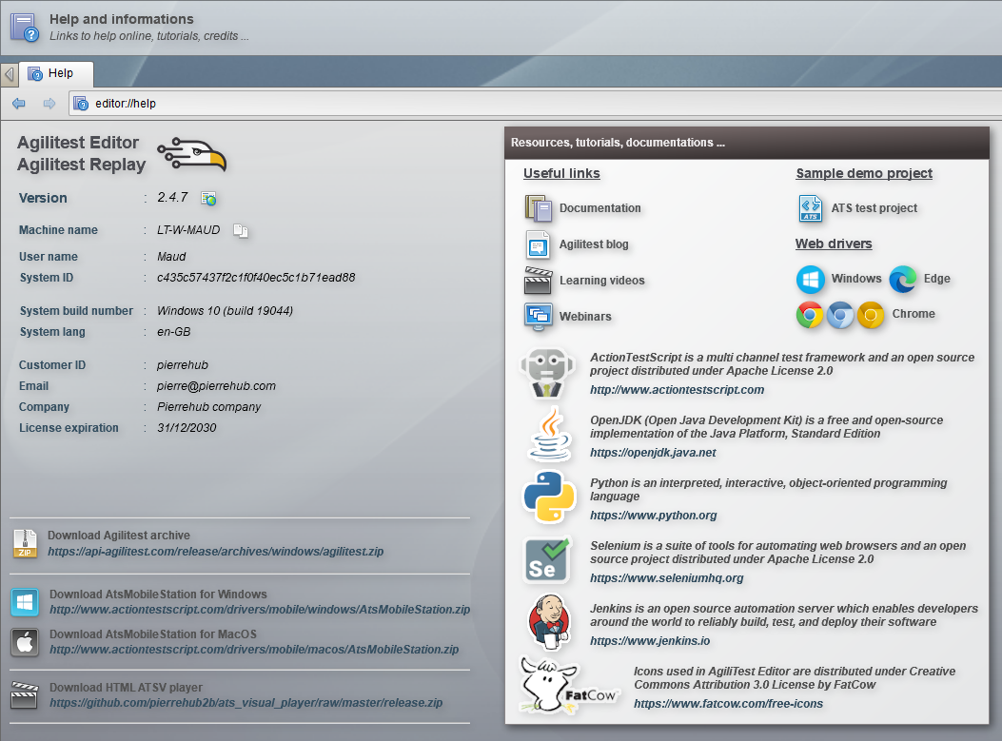This screenshot has height=741, width=1002.
Task: Click the HTML ATSV player clapperboard icon
Action: click(25, 695)
